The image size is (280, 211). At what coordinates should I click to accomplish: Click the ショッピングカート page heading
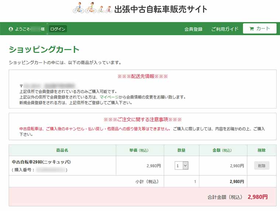pyautogui.click(x=44, y=50)
